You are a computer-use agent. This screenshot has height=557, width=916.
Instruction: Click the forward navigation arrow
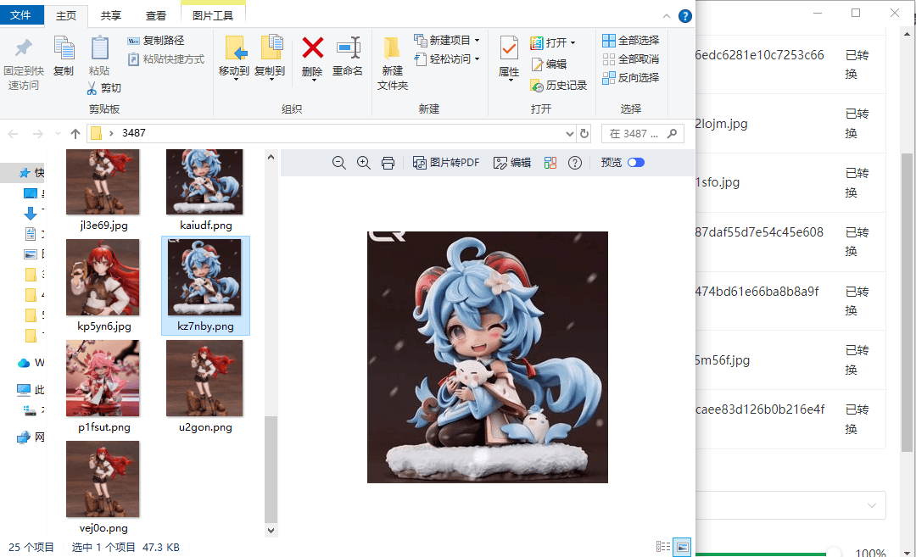(x=38, y=134)
